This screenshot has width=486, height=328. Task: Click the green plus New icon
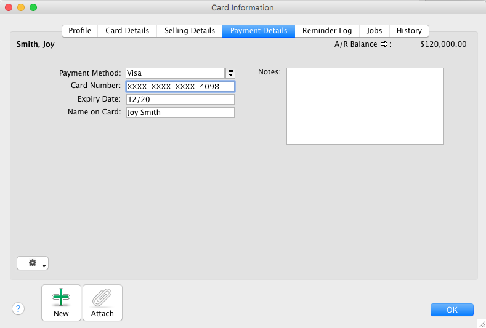61,297
